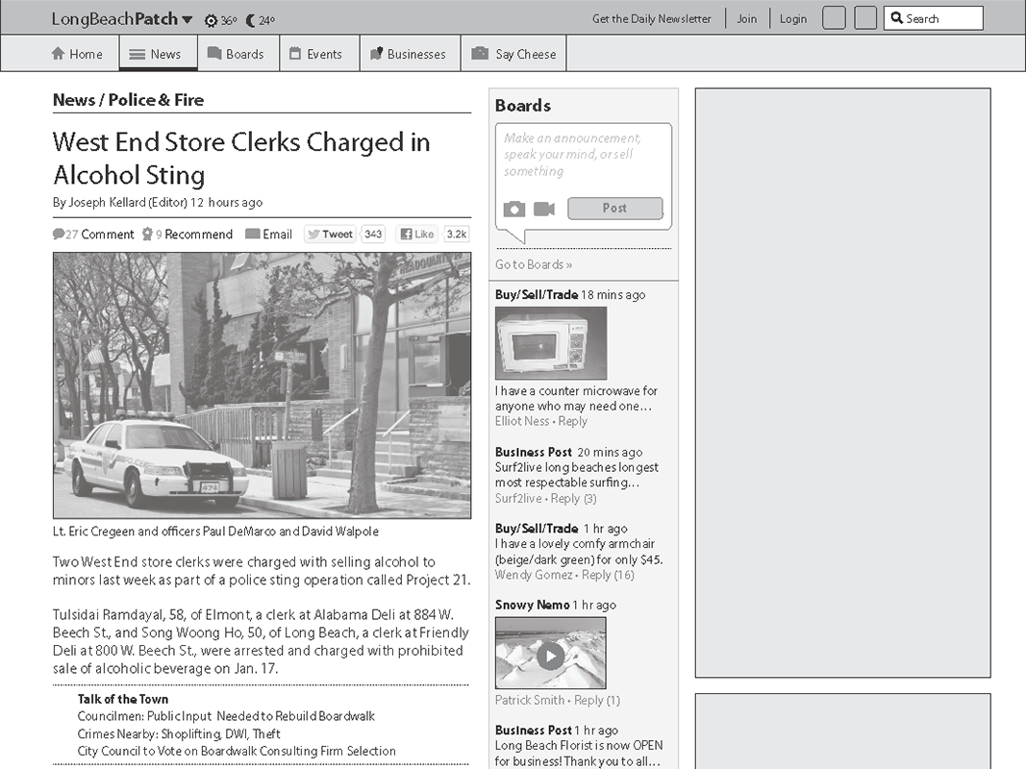Click the like count 3.2k
The image size is (1026, 769).
(x=456, y=235)
